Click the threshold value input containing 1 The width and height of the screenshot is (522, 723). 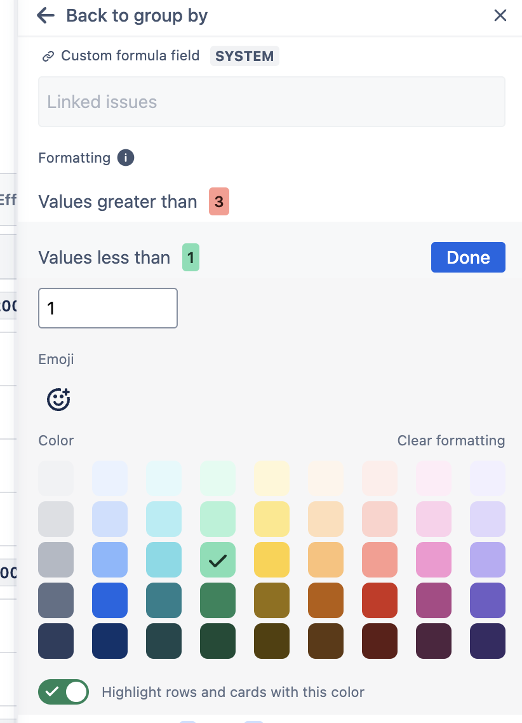point(108,308)
